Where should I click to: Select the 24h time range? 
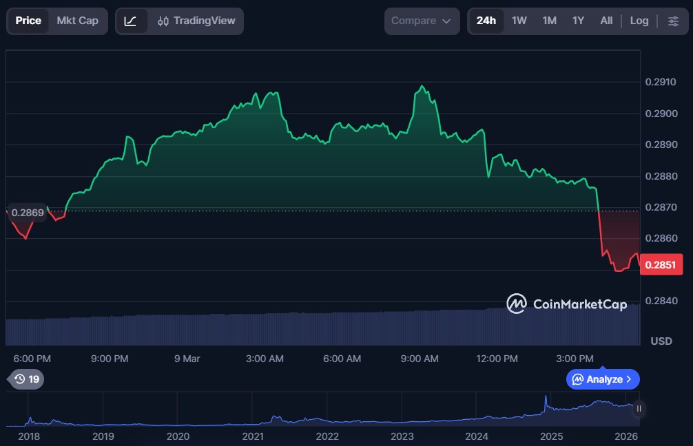coord(486,21)
